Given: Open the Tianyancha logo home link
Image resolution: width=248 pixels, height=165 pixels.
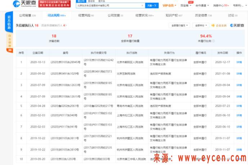Looking at the screenshot, I should coord(24,4).
